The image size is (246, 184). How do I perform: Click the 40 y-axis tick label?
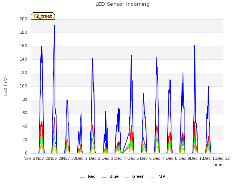click(x=25, y=126)
